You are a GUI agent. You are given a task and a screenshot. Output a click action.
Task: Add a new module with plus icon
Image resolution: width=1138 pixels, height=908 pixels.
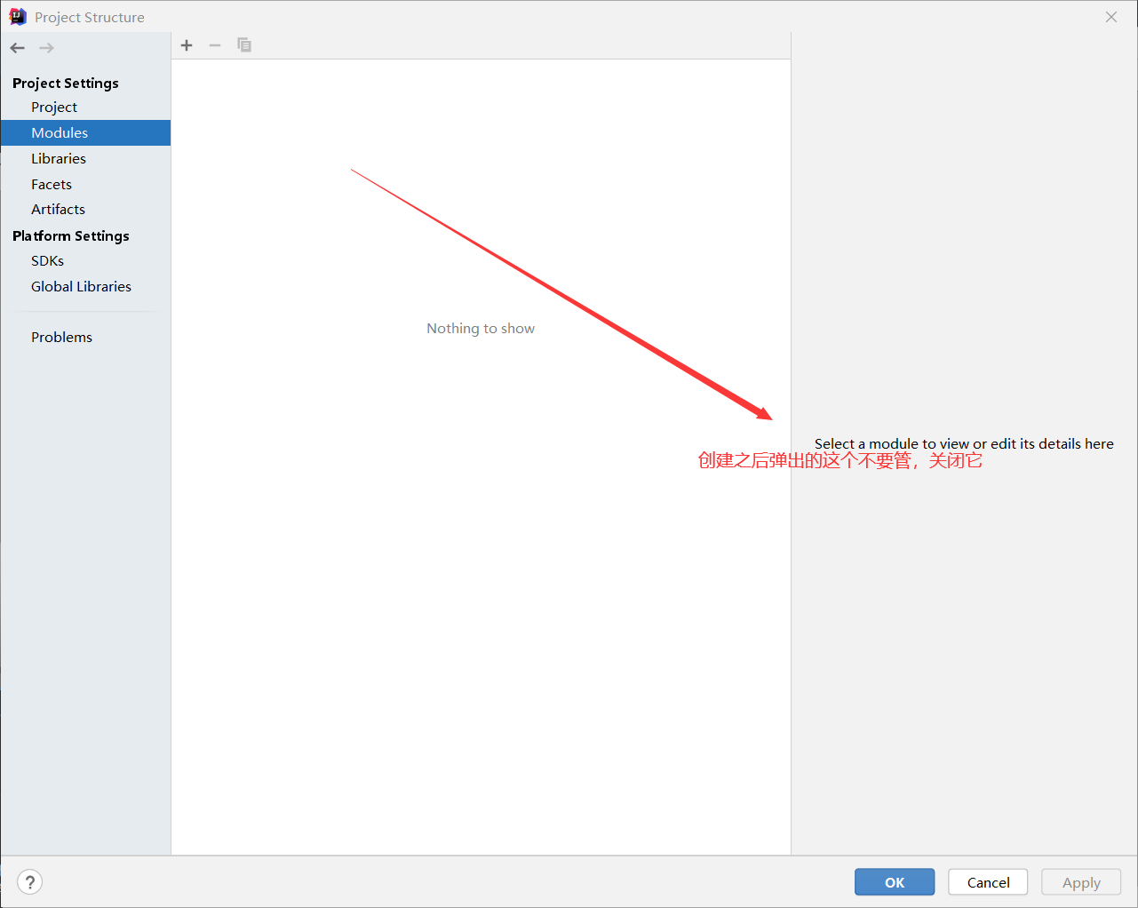[x=187, y=45]
